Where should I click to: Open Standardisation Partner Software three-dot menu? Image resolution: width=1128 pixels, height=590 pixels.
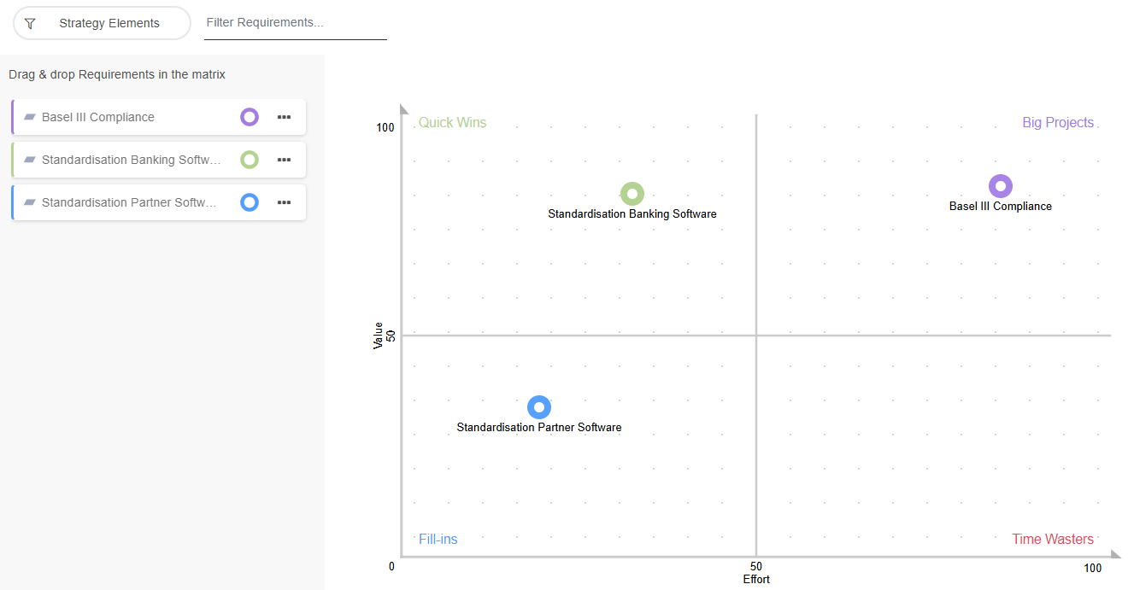click(x=285, y=202)
